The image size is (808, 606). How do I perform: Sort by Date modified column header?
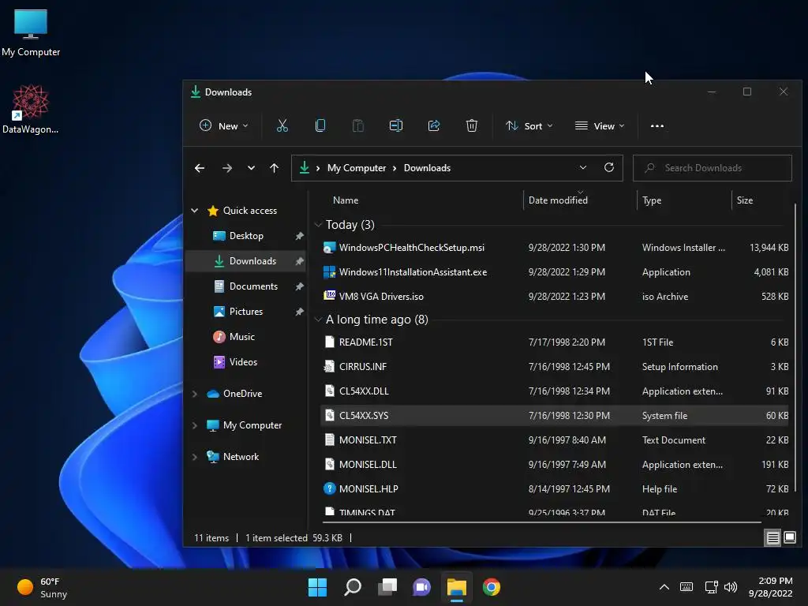click(558, 200)
